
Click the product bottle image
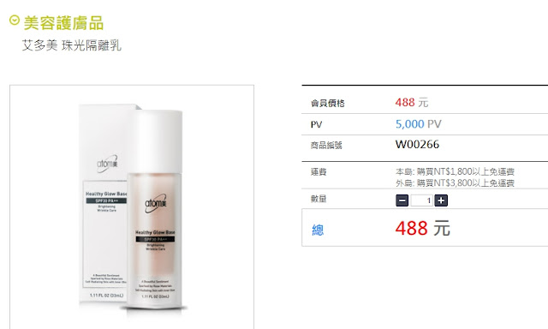[x=155, y=210]
